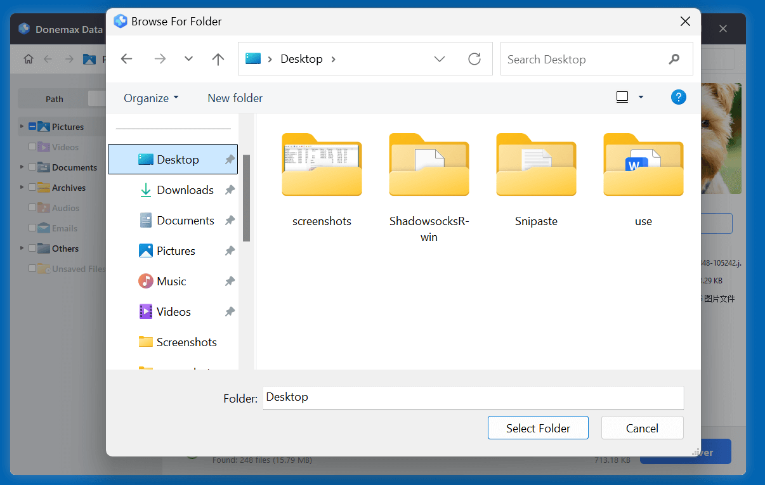
Task: Click the Select Folder button
Action: point(538,428)
